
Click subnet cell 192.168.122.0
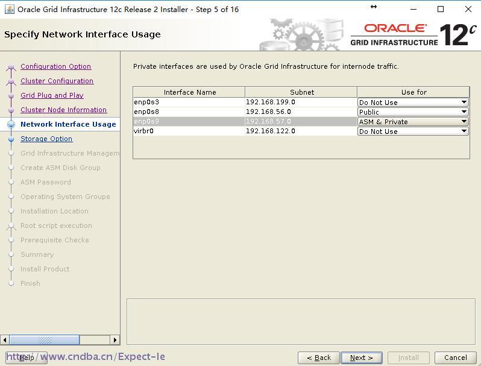click(x=301, y=131)
